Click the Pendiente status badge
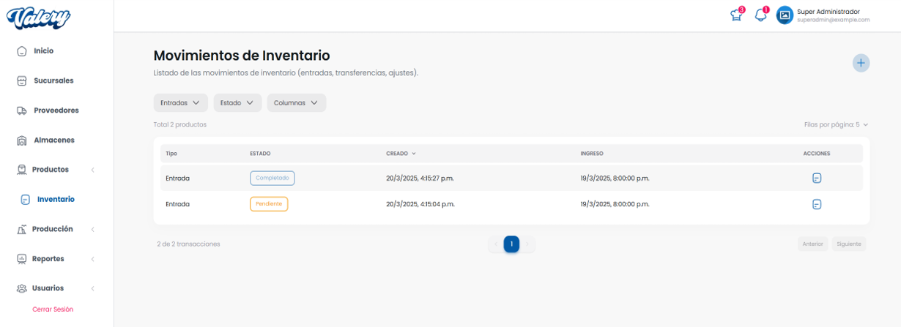This screenshot has height=327, width=901. (269, 204)
